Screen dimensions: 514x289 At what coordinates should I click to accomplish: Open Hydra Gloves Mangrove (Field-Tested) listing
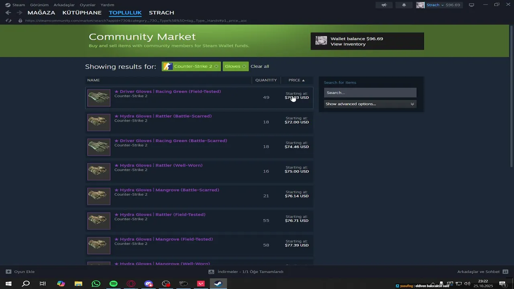[199, 245]
